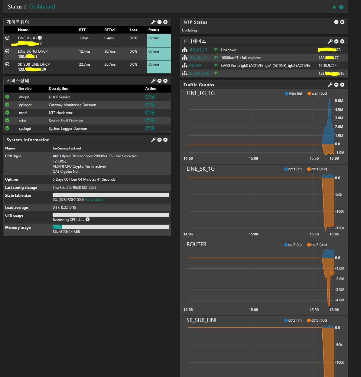The height and width of the screenshot is (377, 361).
Task: Stop the syslogd service
Action: tap(152, 128)
